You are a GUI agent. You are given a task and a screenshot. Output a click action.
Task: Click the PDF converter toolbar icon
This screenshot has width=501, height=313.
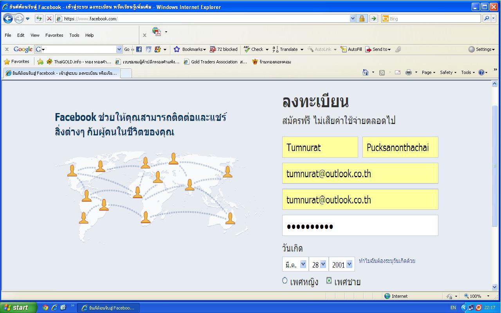(157, 32)
